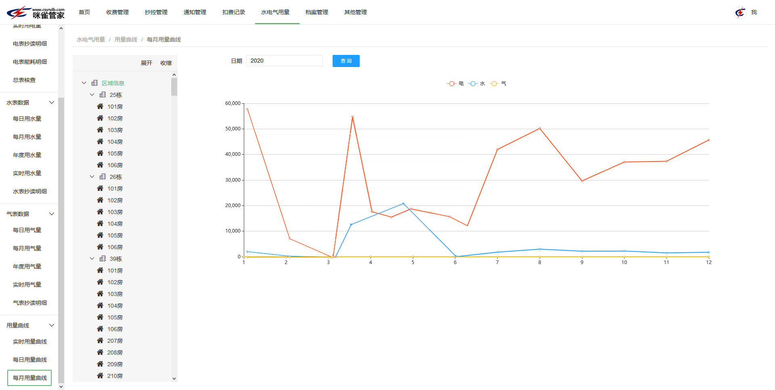Image resolution: width=775 pixels, height=390 pixels.
Task: Click the 展开 link above the tree
Action: click(146, 63)
